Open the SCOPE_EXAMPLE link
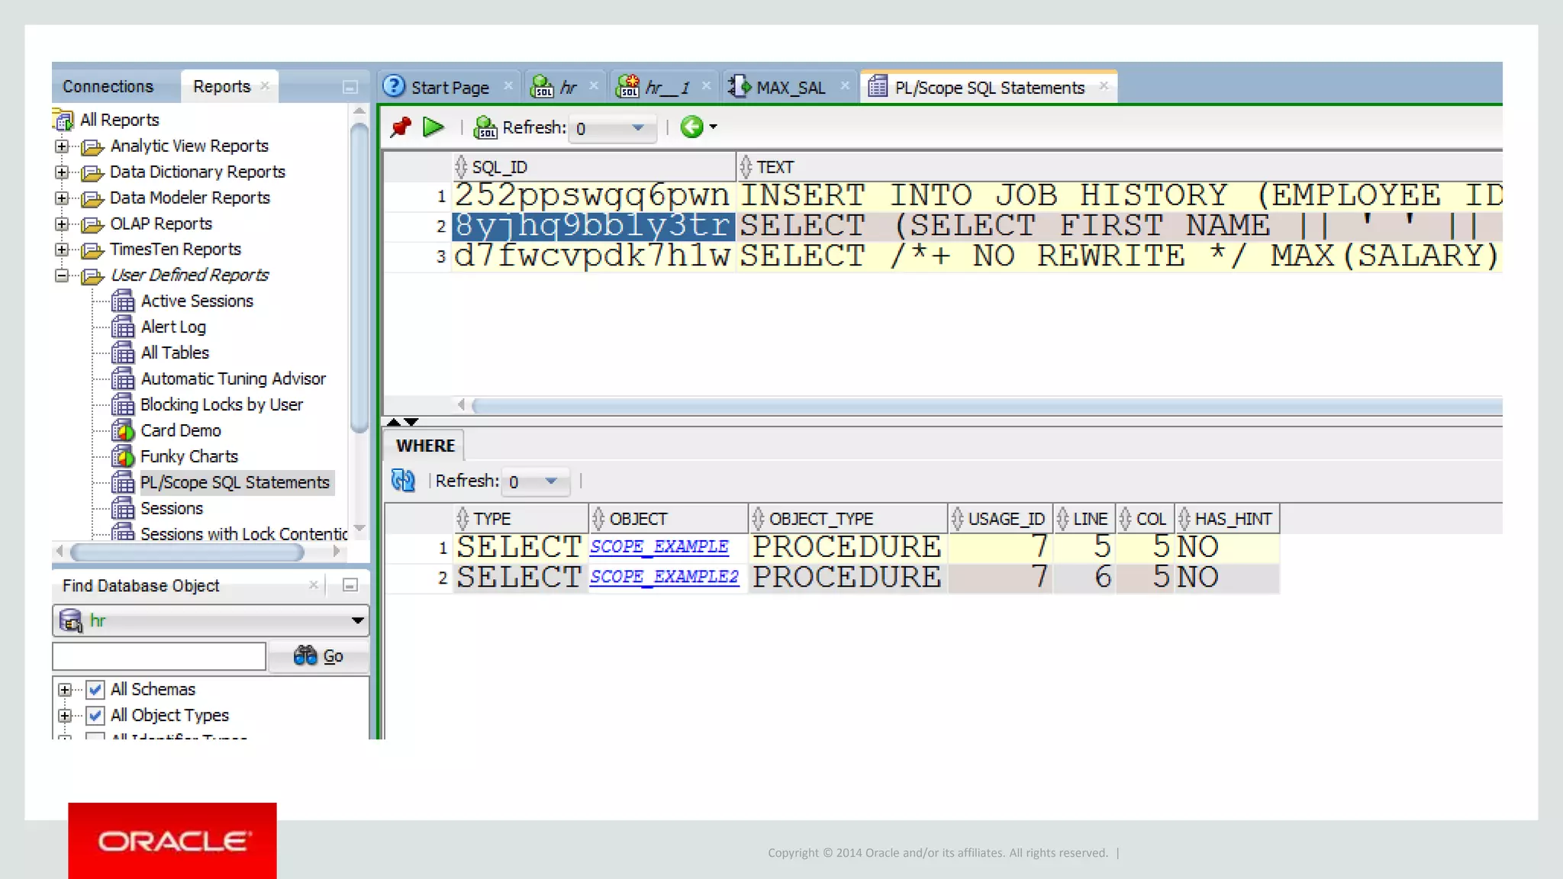1563x879 pixels. click(659, 546)
